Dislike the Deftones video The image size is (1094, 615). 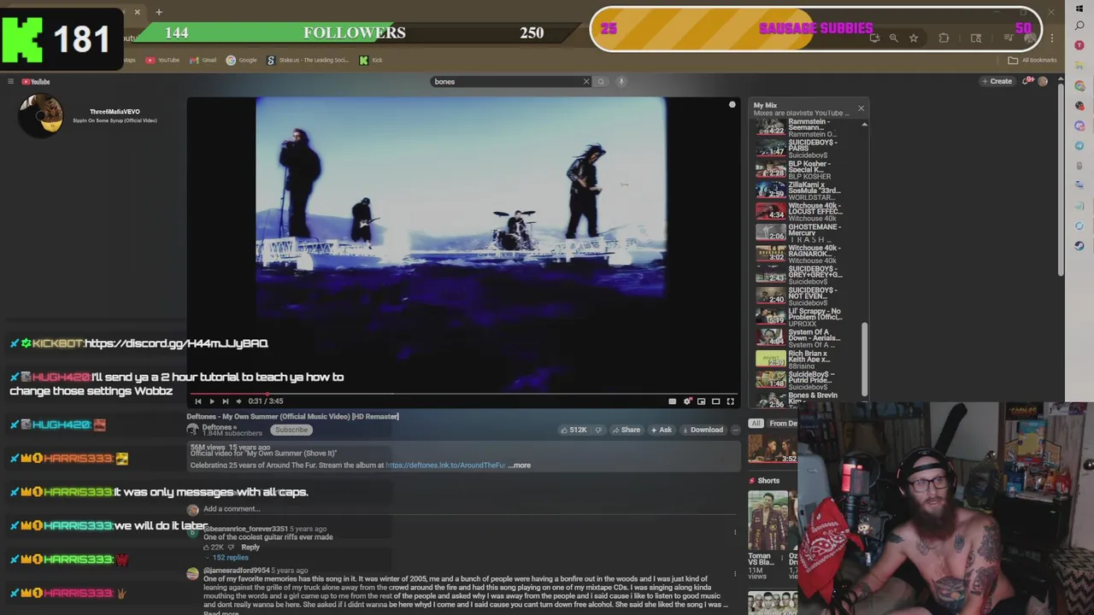(x=598, y=430)
